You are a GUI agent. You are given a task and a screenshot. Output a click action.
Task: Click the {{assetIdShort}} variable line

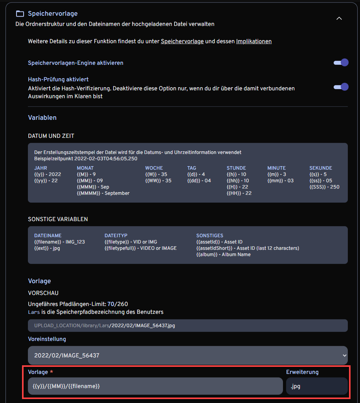click(x=248, y=248)
